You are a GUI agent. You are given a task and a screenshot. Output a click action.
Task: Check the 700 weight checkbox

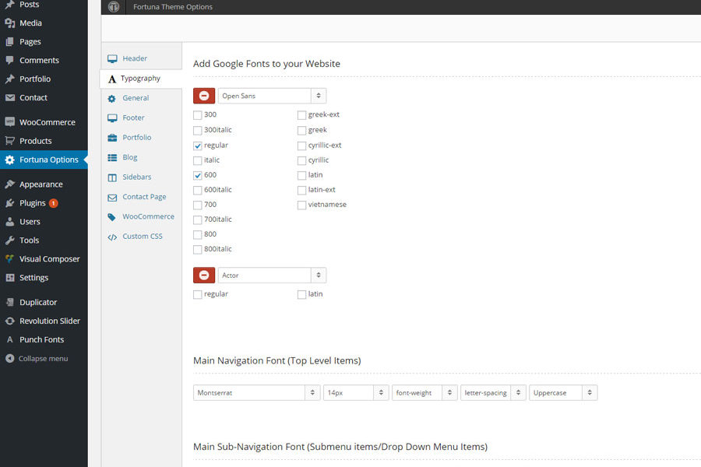[198, 205]
